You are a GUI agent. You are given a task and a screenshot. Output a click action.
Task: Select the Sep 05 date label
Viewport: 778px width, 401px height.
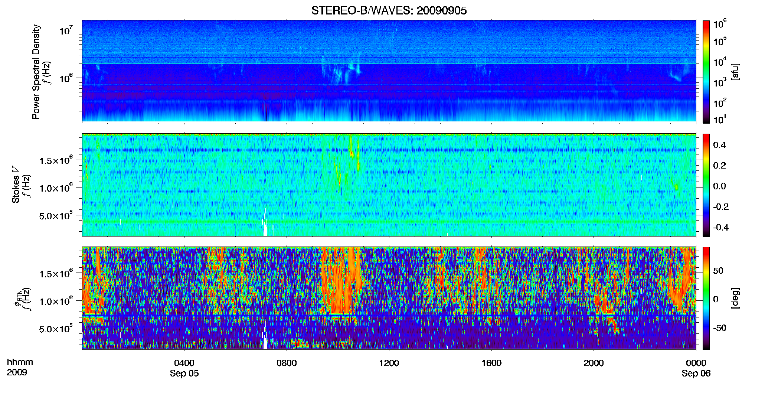pyautogui.click(x=184, y=373)
